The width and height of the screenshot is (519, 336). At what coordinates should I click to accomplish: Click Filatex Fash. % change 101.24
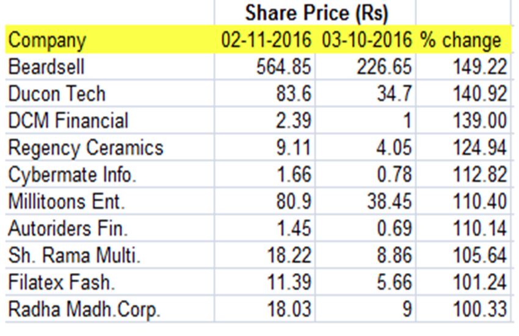coord(480,283)
